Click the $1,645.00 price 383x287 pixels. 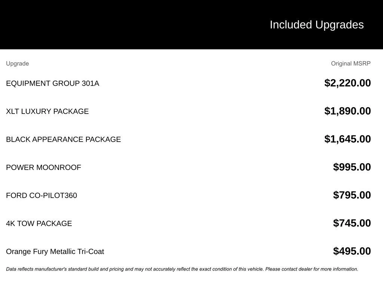tap(347, 139)
